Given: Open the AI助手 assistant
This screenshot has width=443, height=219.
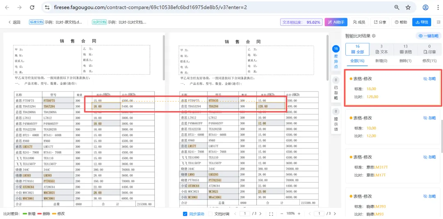Looking at the screenshot, I should pyautogui.click(x=336, y=22).
